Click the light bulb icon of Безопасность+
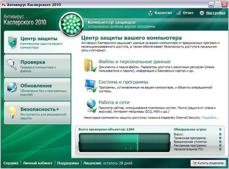Viewport: 229px width, 169px height. tap(12, 112)
